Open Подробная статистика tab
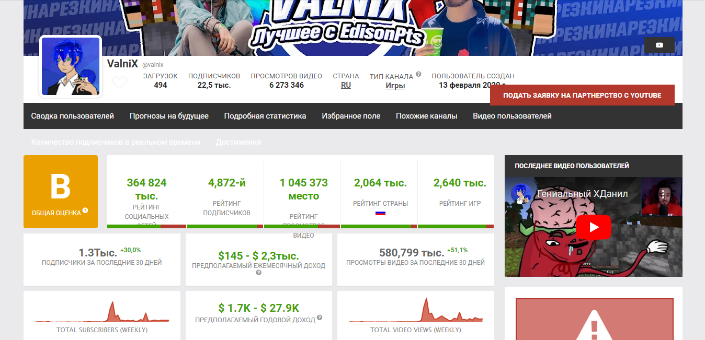 [x=265, y=116]
